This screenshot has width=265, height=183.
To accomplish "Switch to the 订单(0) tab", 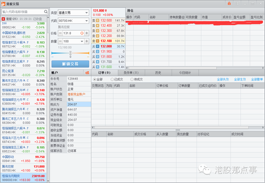I will pyautogui.click(x=104, y=73).
